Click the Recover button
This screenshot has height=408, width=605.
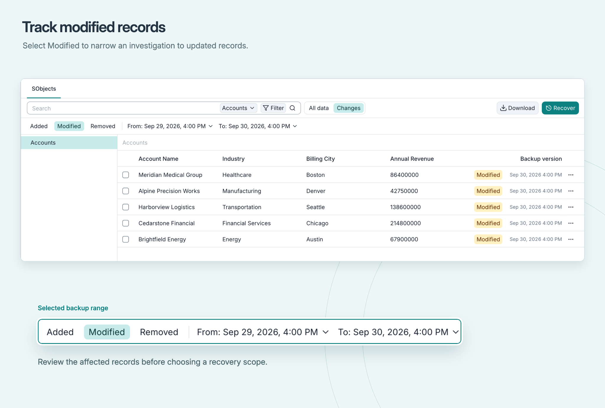tap(560, 108)
